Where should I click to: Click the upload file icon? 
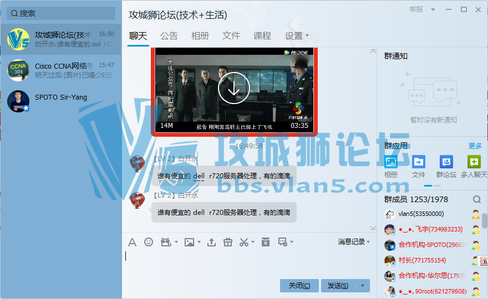[x=212, y=242]
